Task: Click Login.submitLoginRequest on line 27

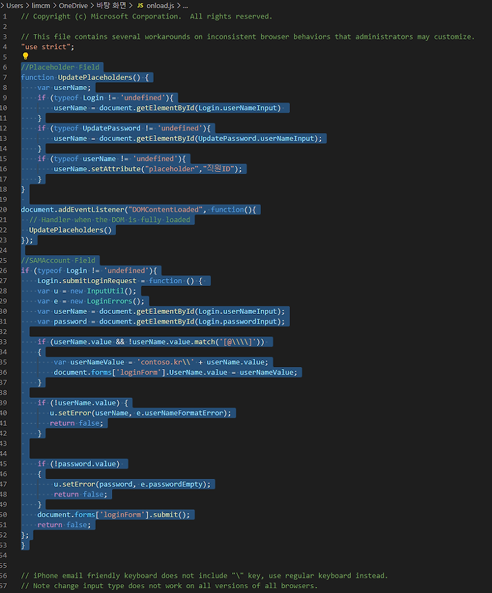Action: [x=87, y=280]
